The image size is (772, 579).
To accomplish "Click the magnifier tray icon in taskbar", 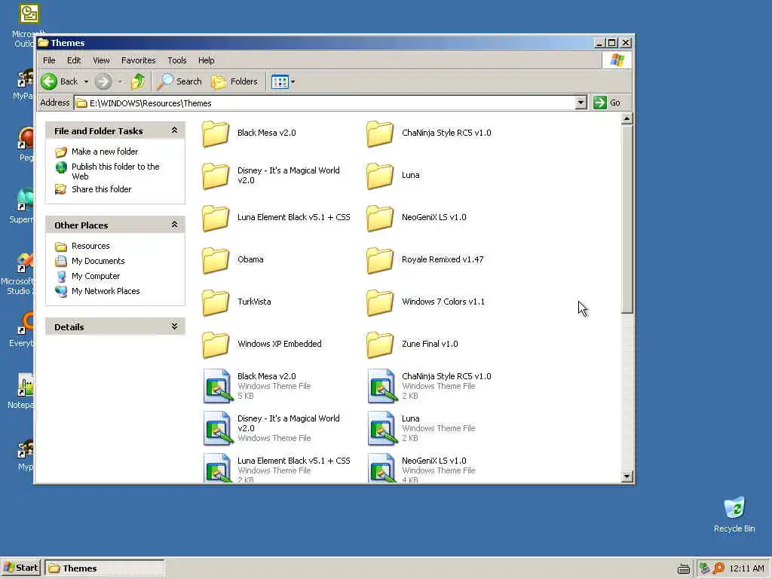I will point(718,568).
